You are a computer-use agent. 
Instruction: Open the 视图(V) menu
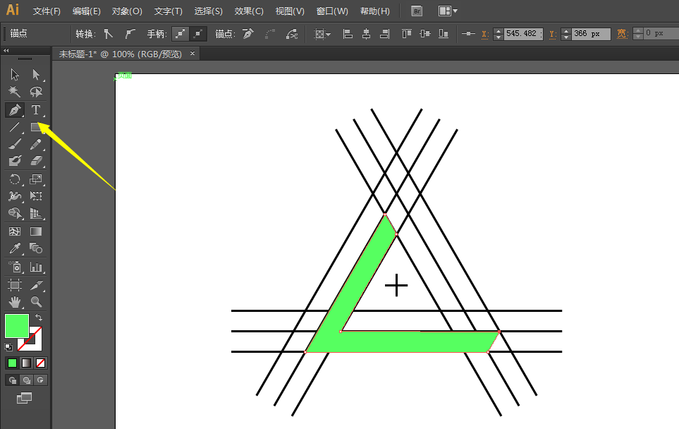[x=290, y=11]
